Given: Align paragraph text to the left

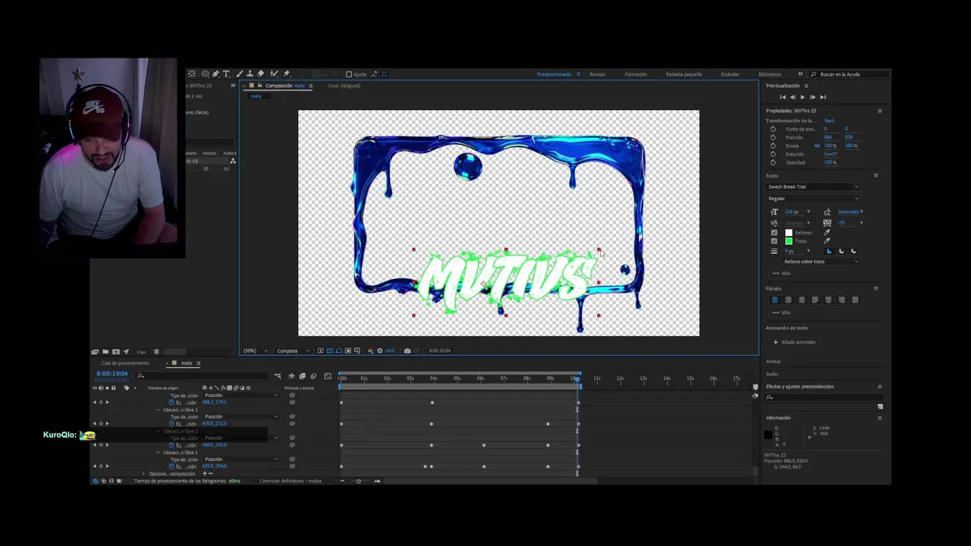Looking at the screenshot, I should point(775,300).
